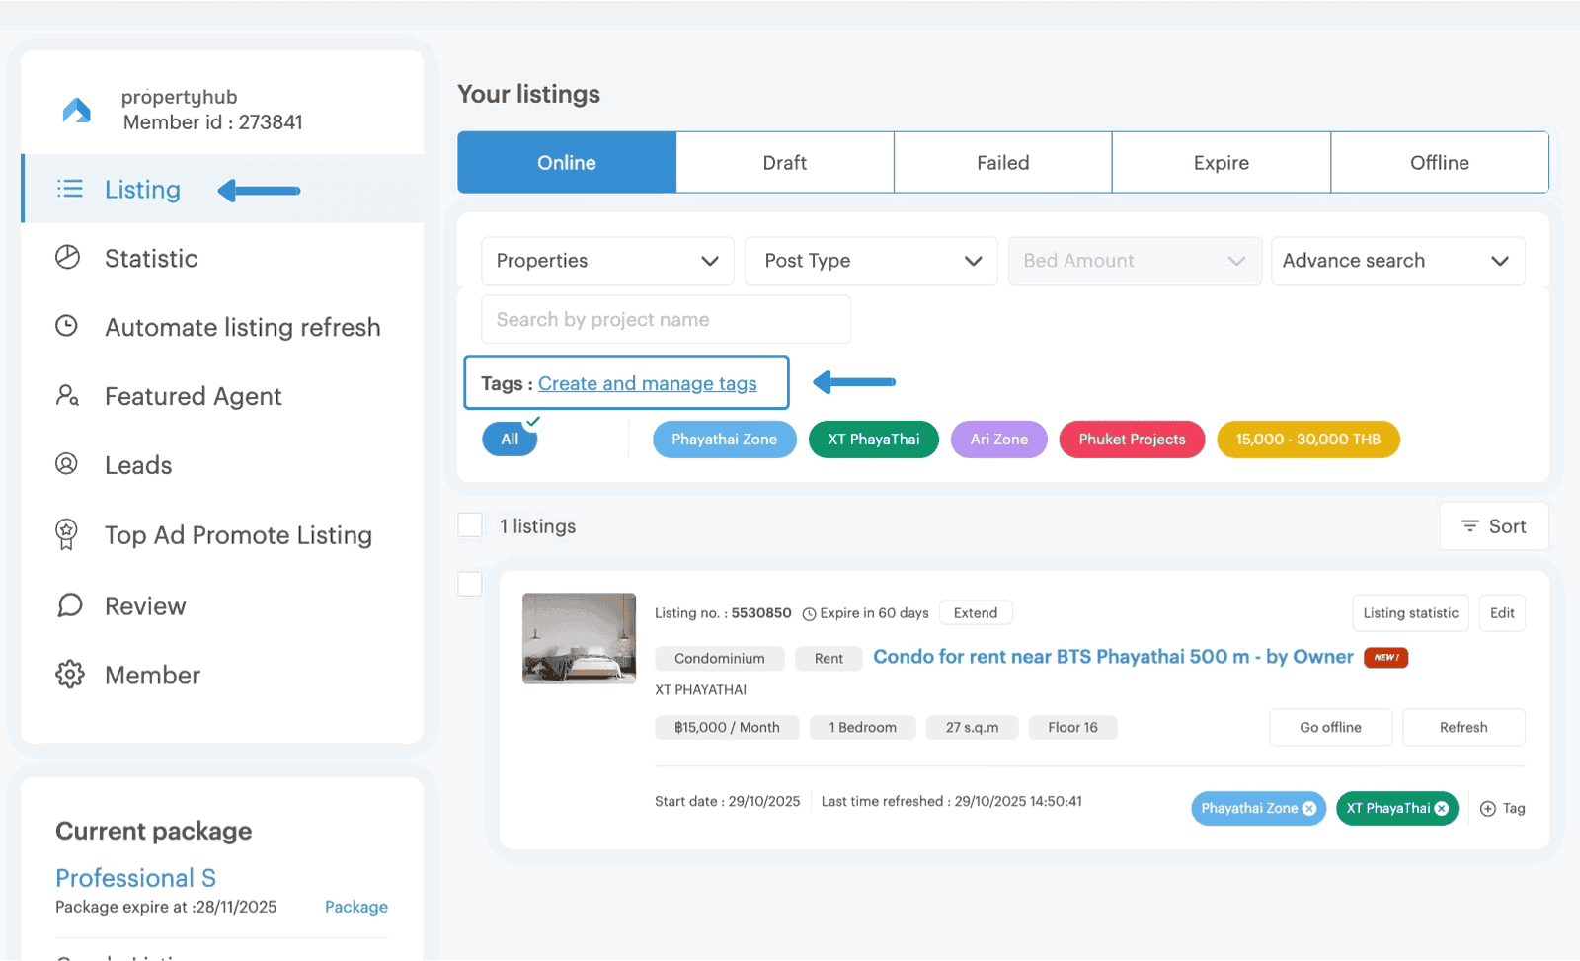Open Member settings gear icon
The image size is (1580, 961).
pyautogui.click(x=69, y=674)
